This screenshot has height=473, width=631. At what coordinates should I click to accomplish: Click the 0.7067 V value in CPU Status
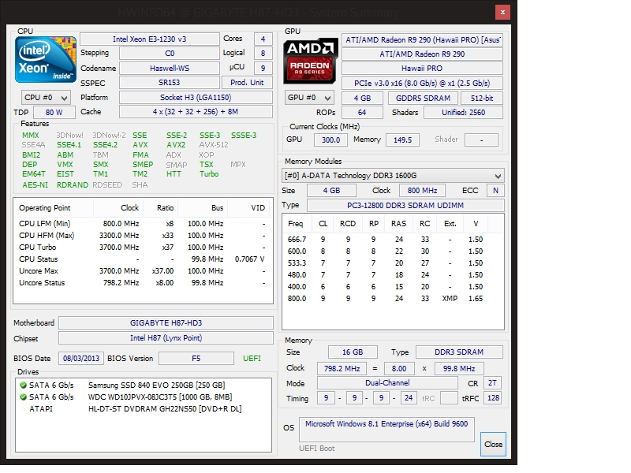tap(250, 259)
